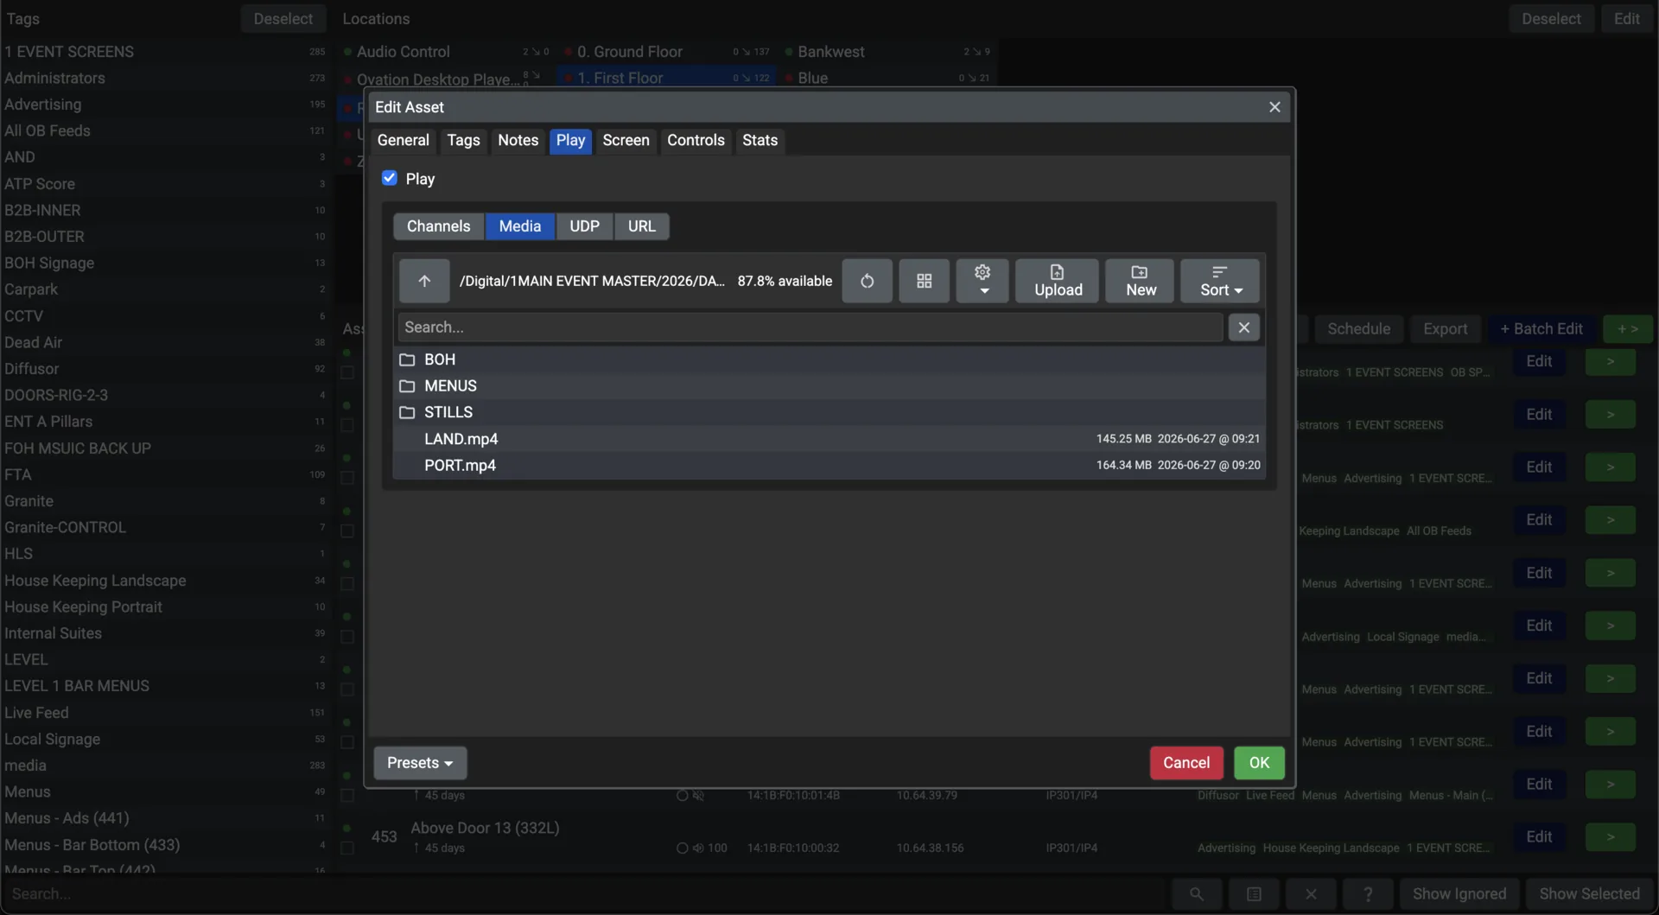
Task: Select the Channels source option
Action: (439, 226)
